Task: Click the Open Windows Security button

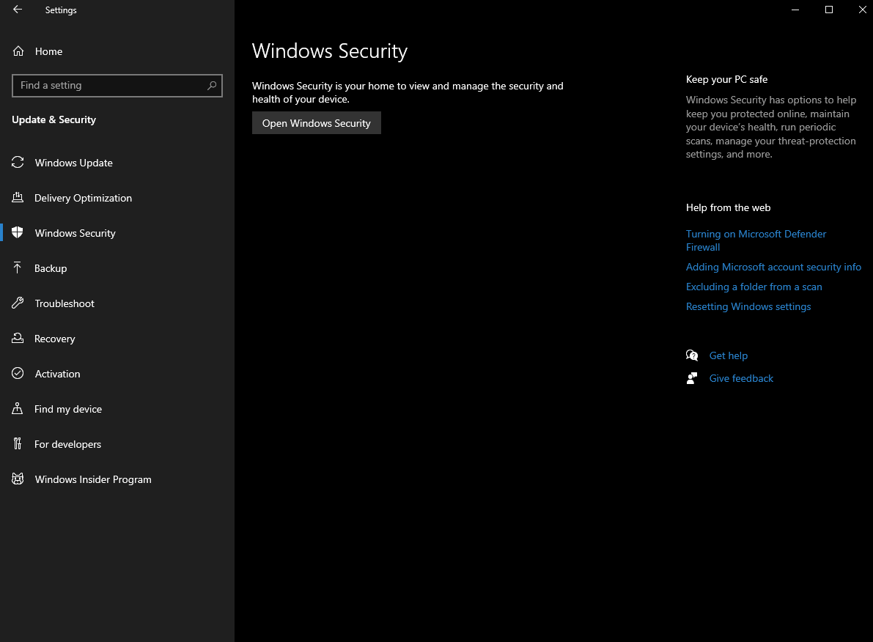Action: click(x=316, y=123)
